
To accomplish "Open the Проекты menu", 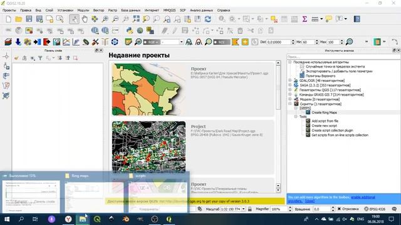I will click(x=9, y=10).
